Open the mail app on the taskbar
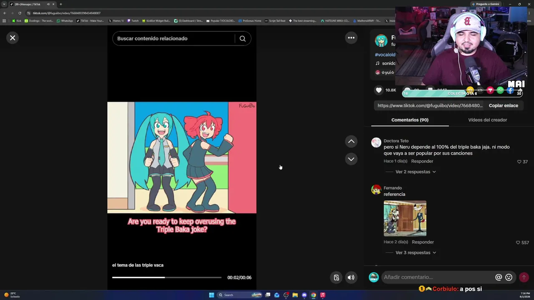This screenshot has width=534, height=300. point(277,295)
